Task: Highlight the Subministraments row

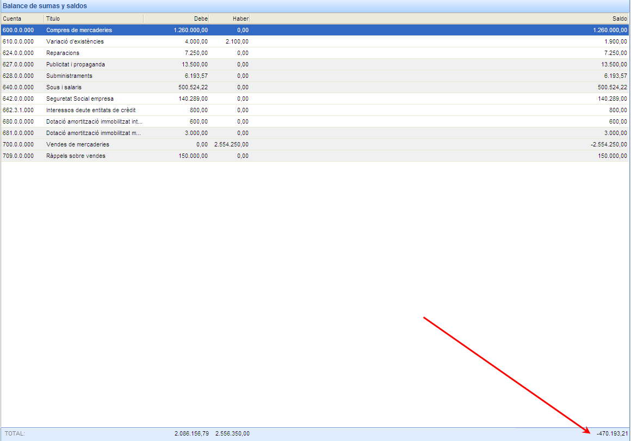Action: pos(69,76)
